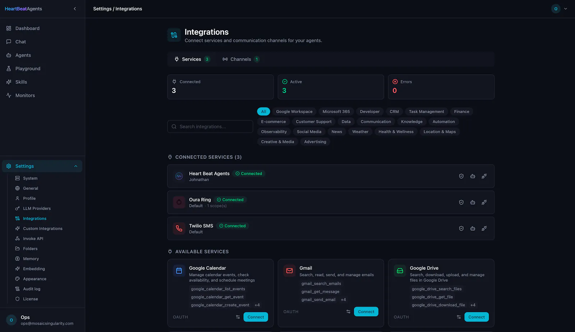
Task: Open Monitors in the sidebar
Action: (42, 95)
